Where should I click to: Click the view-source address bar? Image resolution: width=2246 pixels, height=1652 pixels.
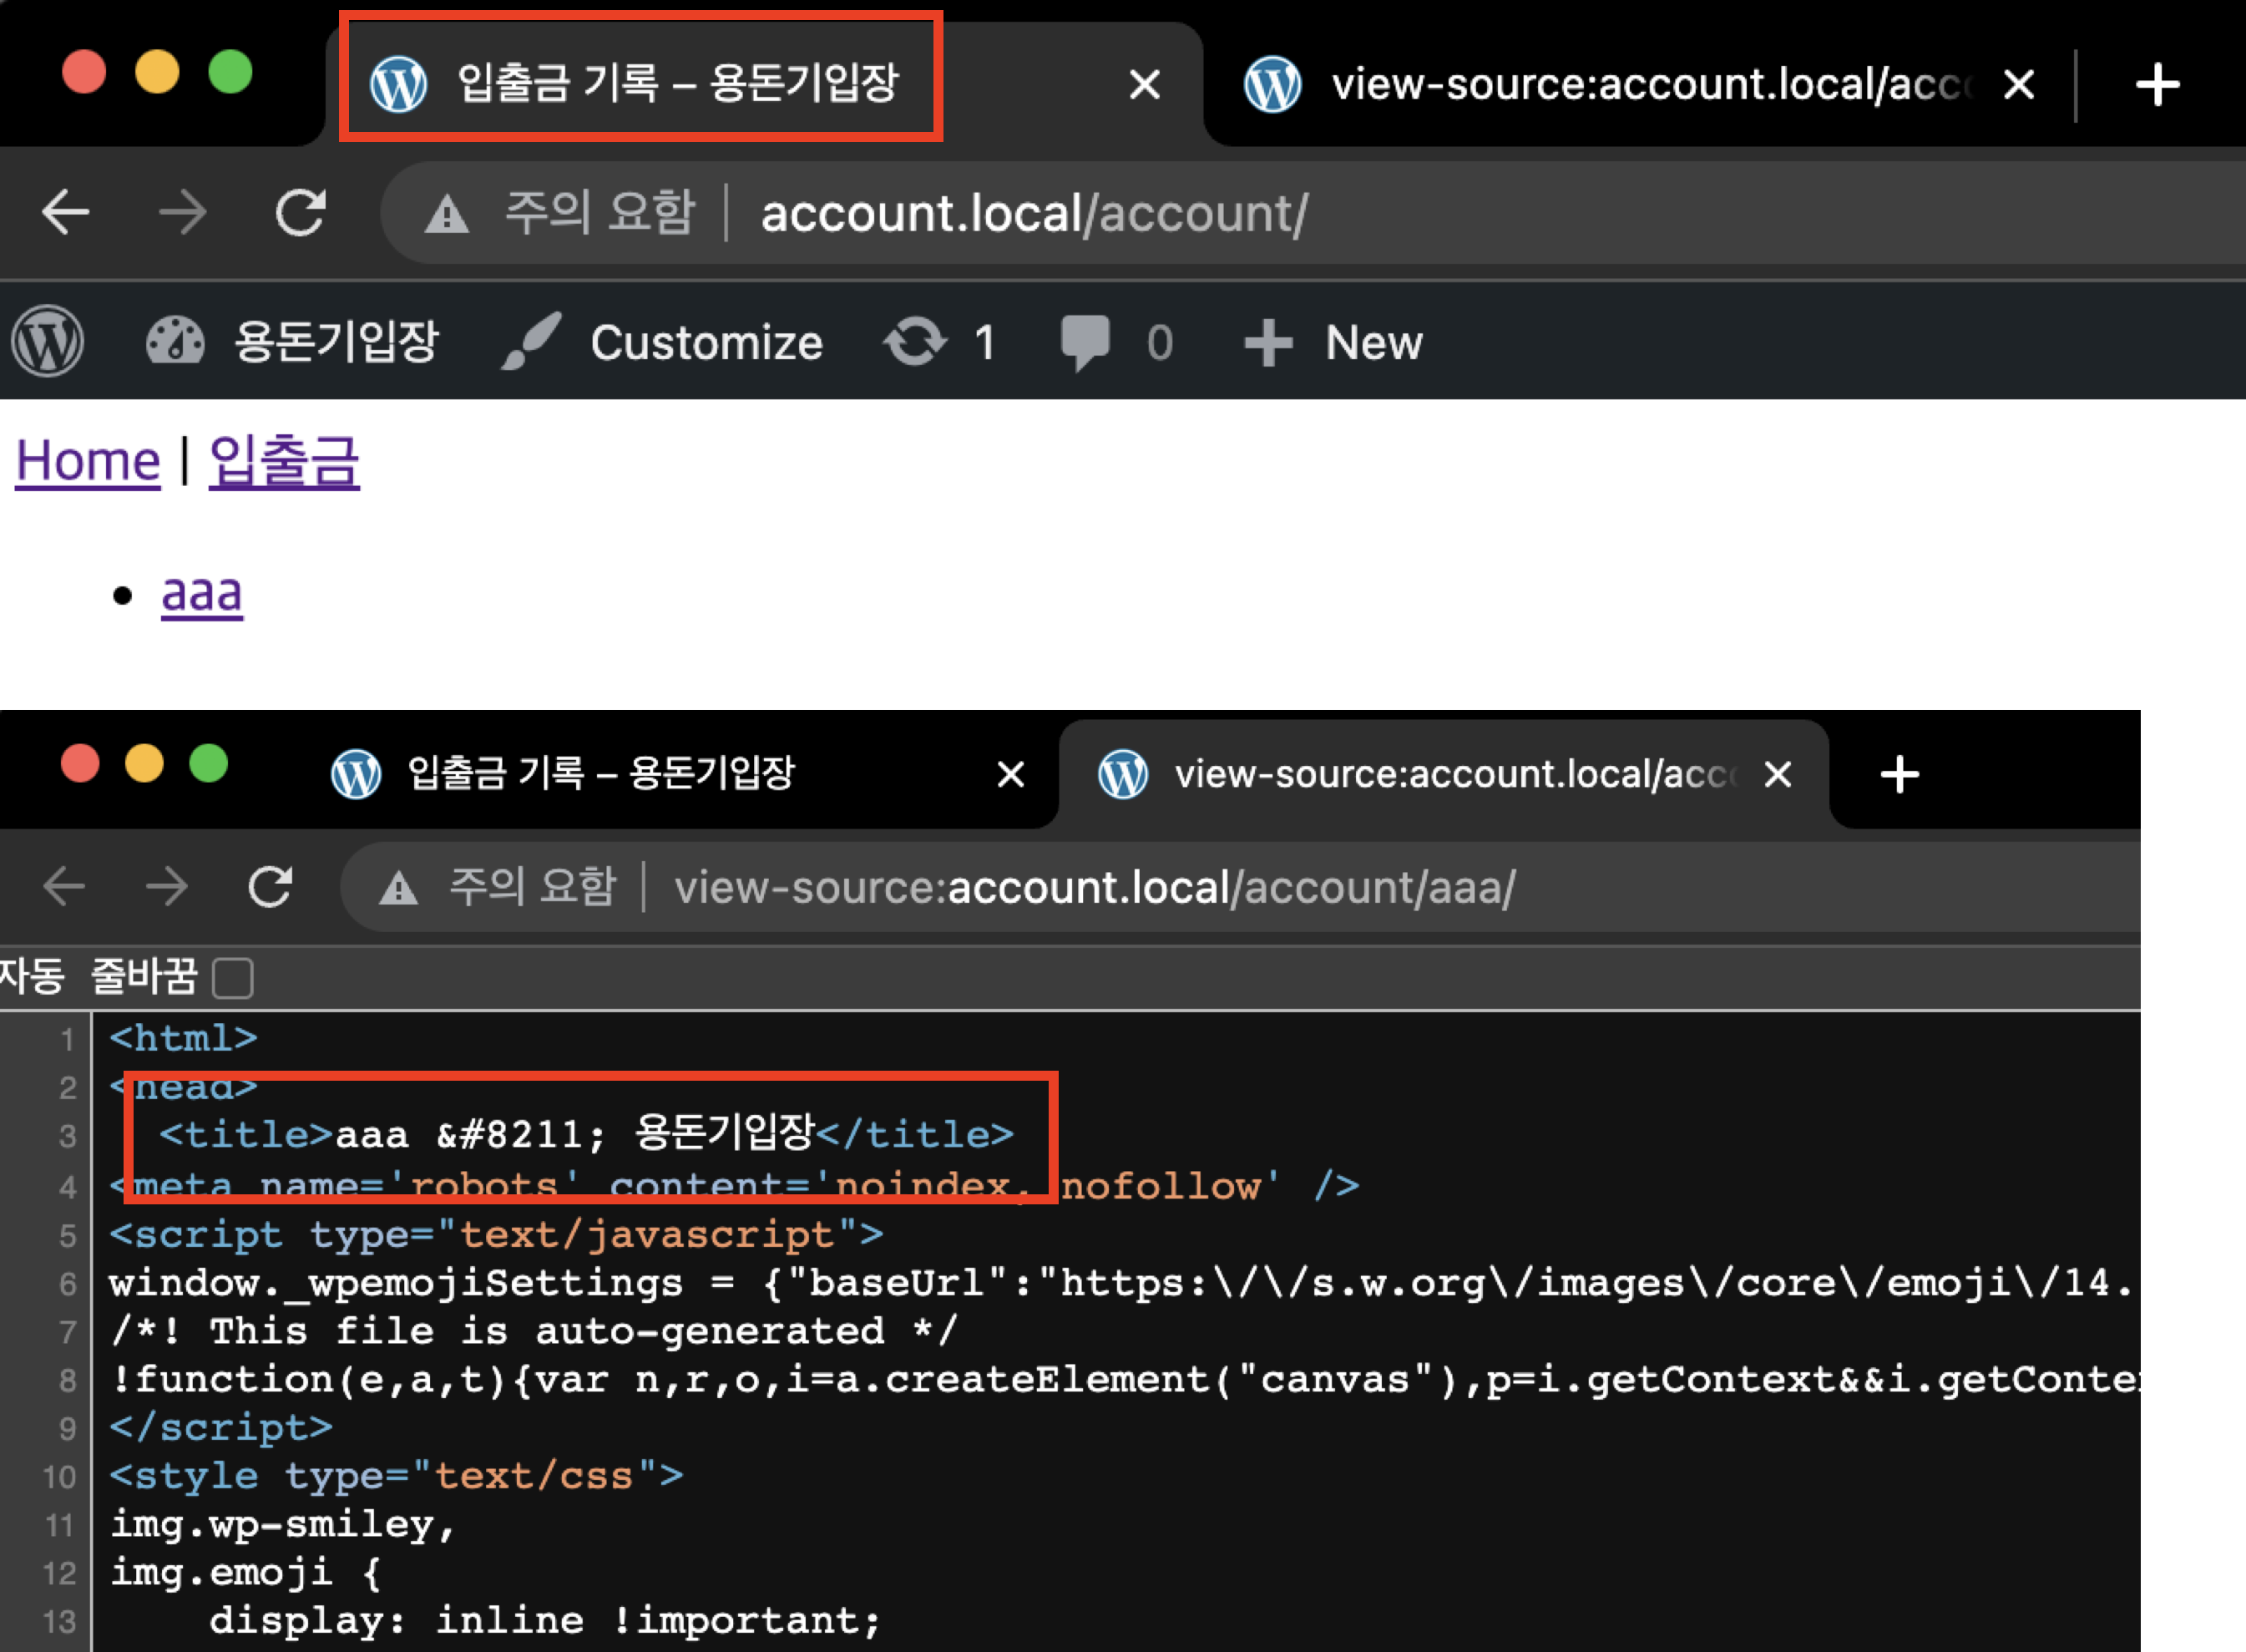point(1094,887)
